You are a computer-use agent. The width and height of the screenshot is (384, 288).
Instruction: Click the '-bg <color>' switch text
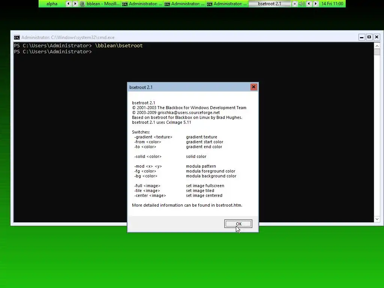coord(146,176)
